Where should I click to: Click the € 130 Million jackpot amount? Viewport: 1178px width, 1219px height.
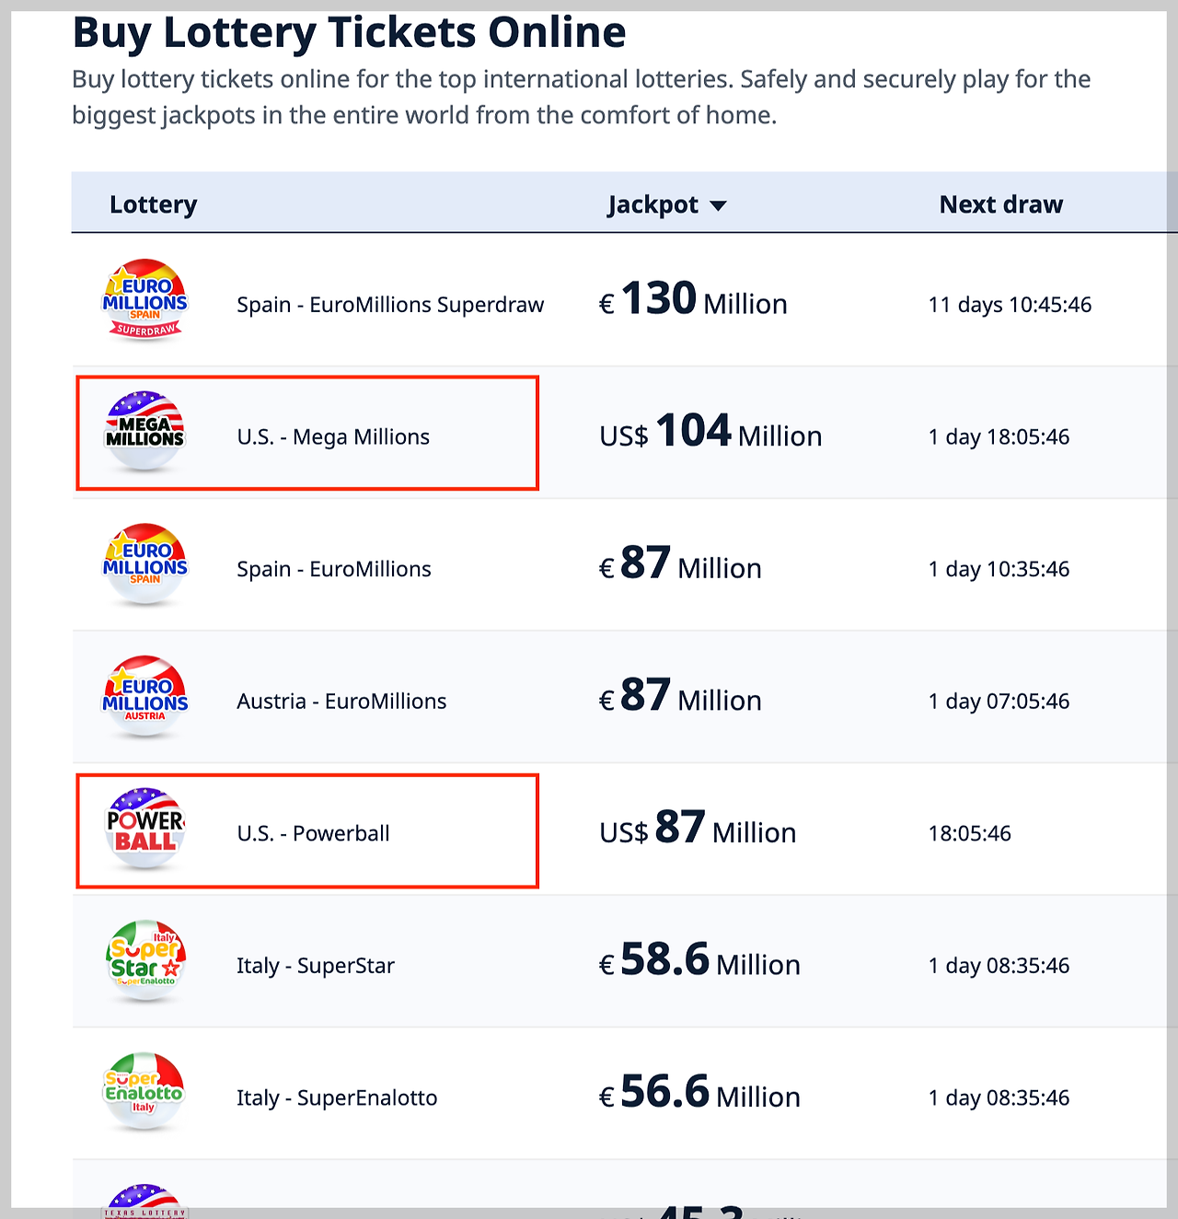693,300
